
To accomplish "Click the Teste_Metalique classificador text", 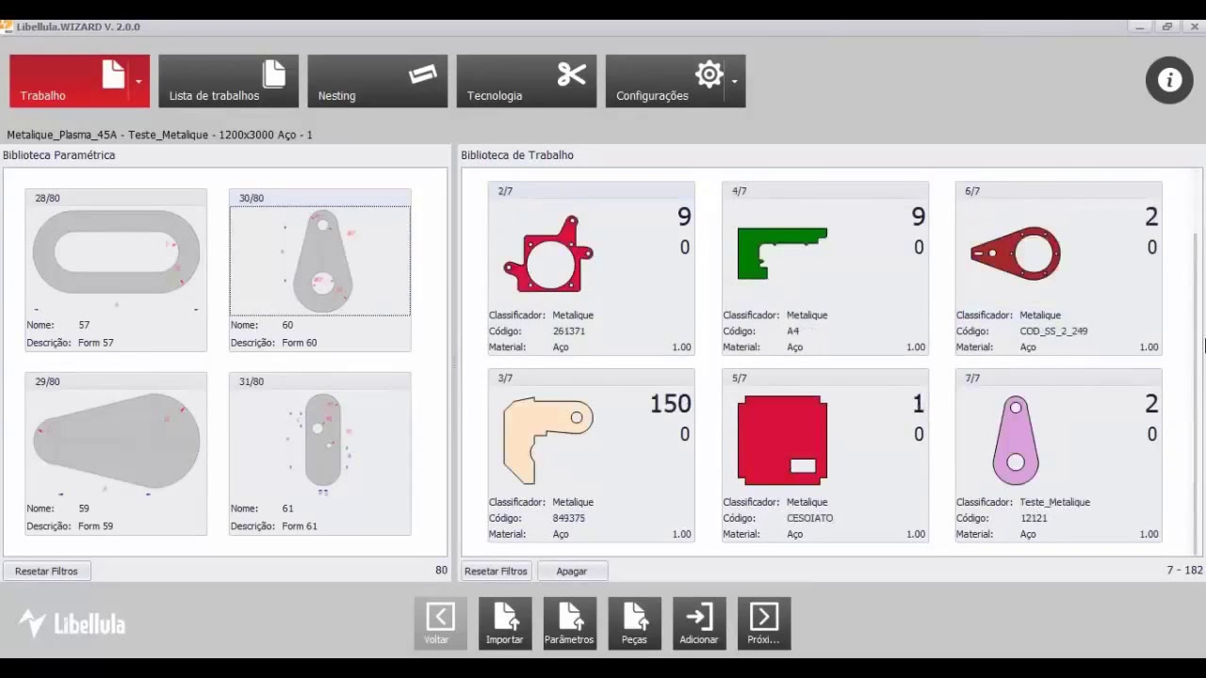I will tap(1054, 502).
